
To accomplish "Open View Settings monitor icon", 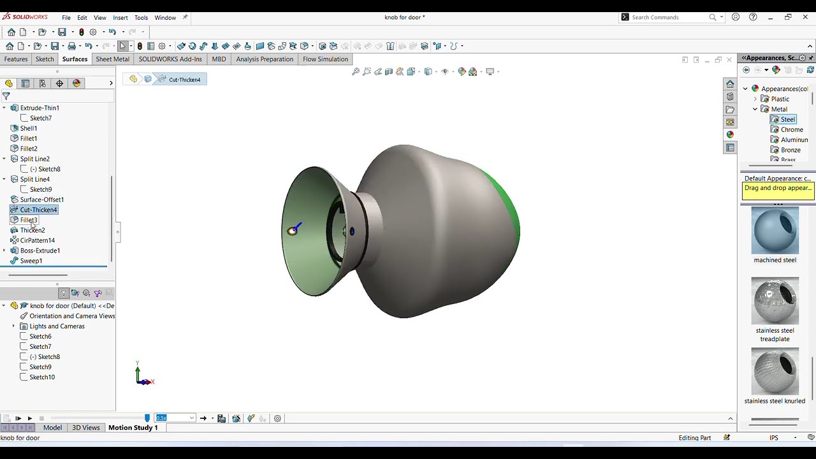I will (490, 71).
